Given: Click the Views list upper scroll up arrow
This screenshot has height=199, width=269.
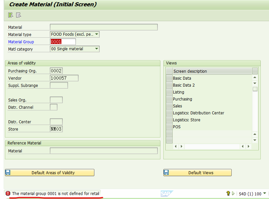Looking at the screenshot, I should (x=255, y=77).
